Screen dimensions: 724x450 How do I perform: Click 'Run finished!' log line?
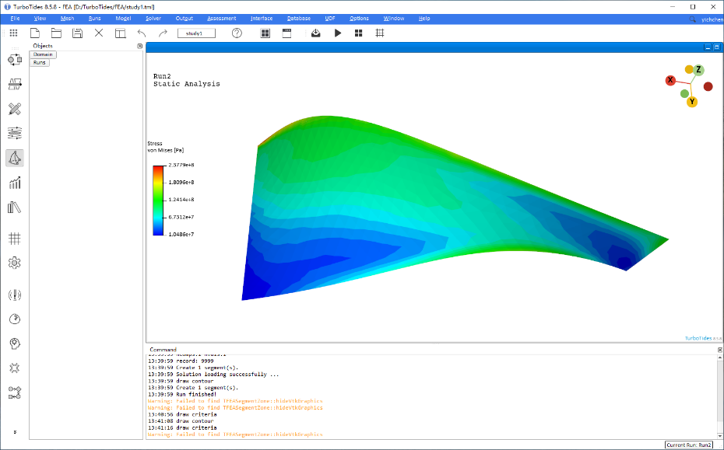[x=196, y=395]
